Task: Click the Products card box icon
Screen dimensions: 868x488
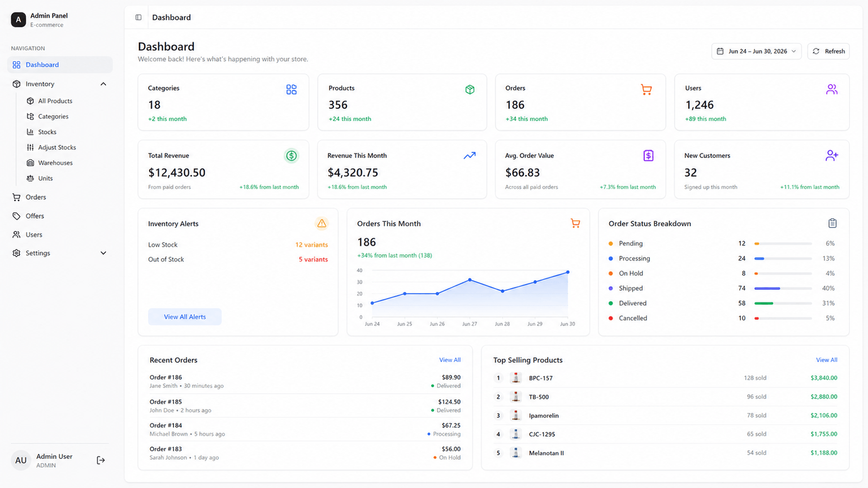Action: pos(470,89)
